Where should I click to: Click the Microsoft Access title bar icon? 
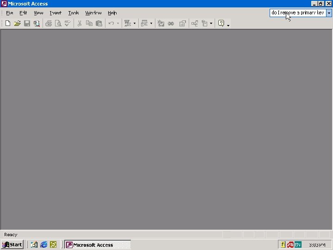tap(4, 4)
